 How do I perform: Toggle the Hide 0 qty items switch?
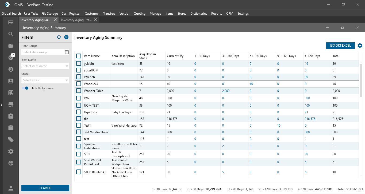25,88
